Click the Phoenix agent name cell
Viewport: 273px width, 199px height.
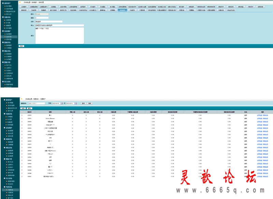tap(50, 151)
